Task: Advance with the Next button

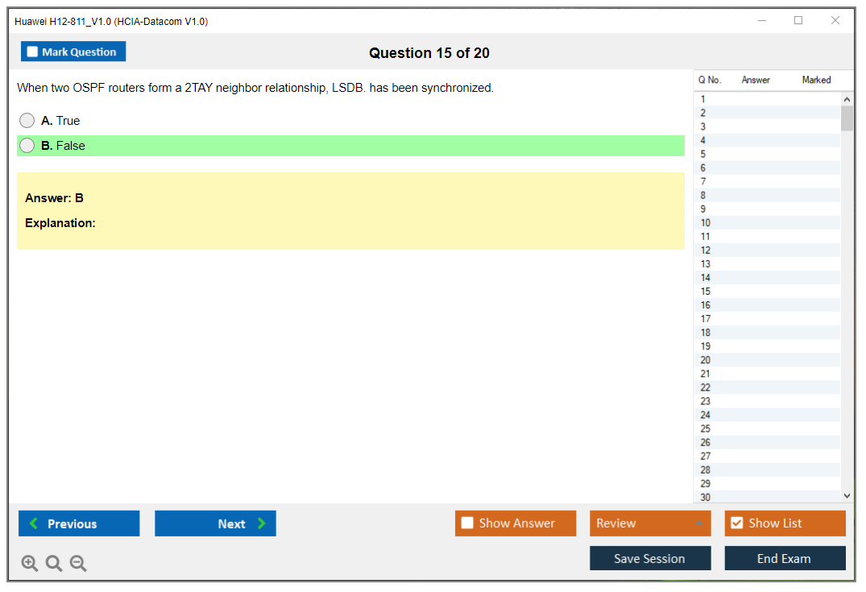Action: (215, 524)
